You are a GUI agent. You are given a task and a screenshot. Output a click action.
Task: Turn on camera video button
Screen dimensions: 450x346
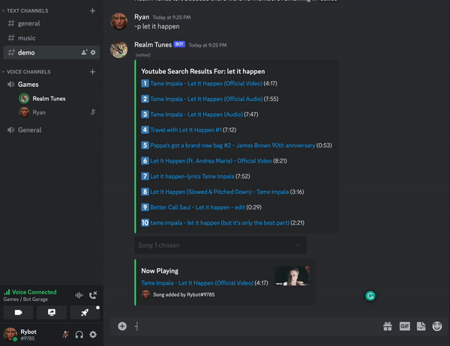coord(18,312)
